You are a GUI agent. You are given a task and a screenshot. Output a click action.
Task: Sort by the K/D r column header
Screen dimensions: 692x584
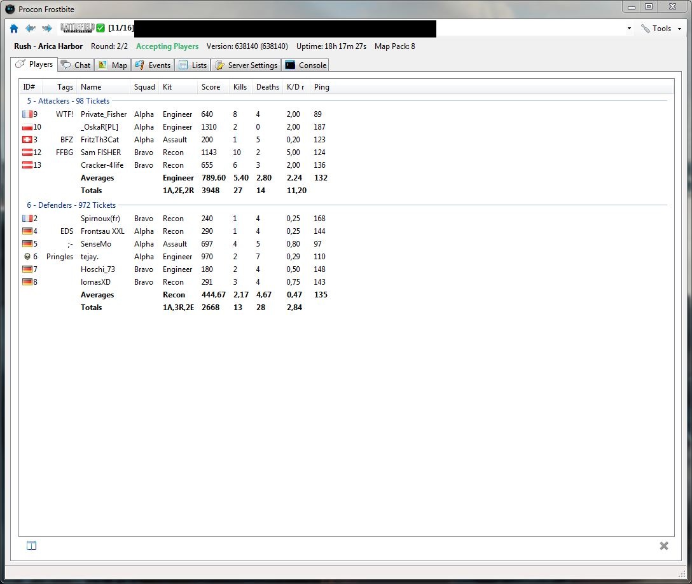coord(295,87)
